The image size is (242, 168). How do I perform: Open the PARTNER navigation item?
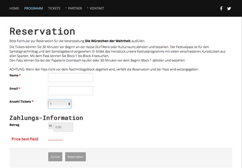pyautogui.click(x=75, y=8)
